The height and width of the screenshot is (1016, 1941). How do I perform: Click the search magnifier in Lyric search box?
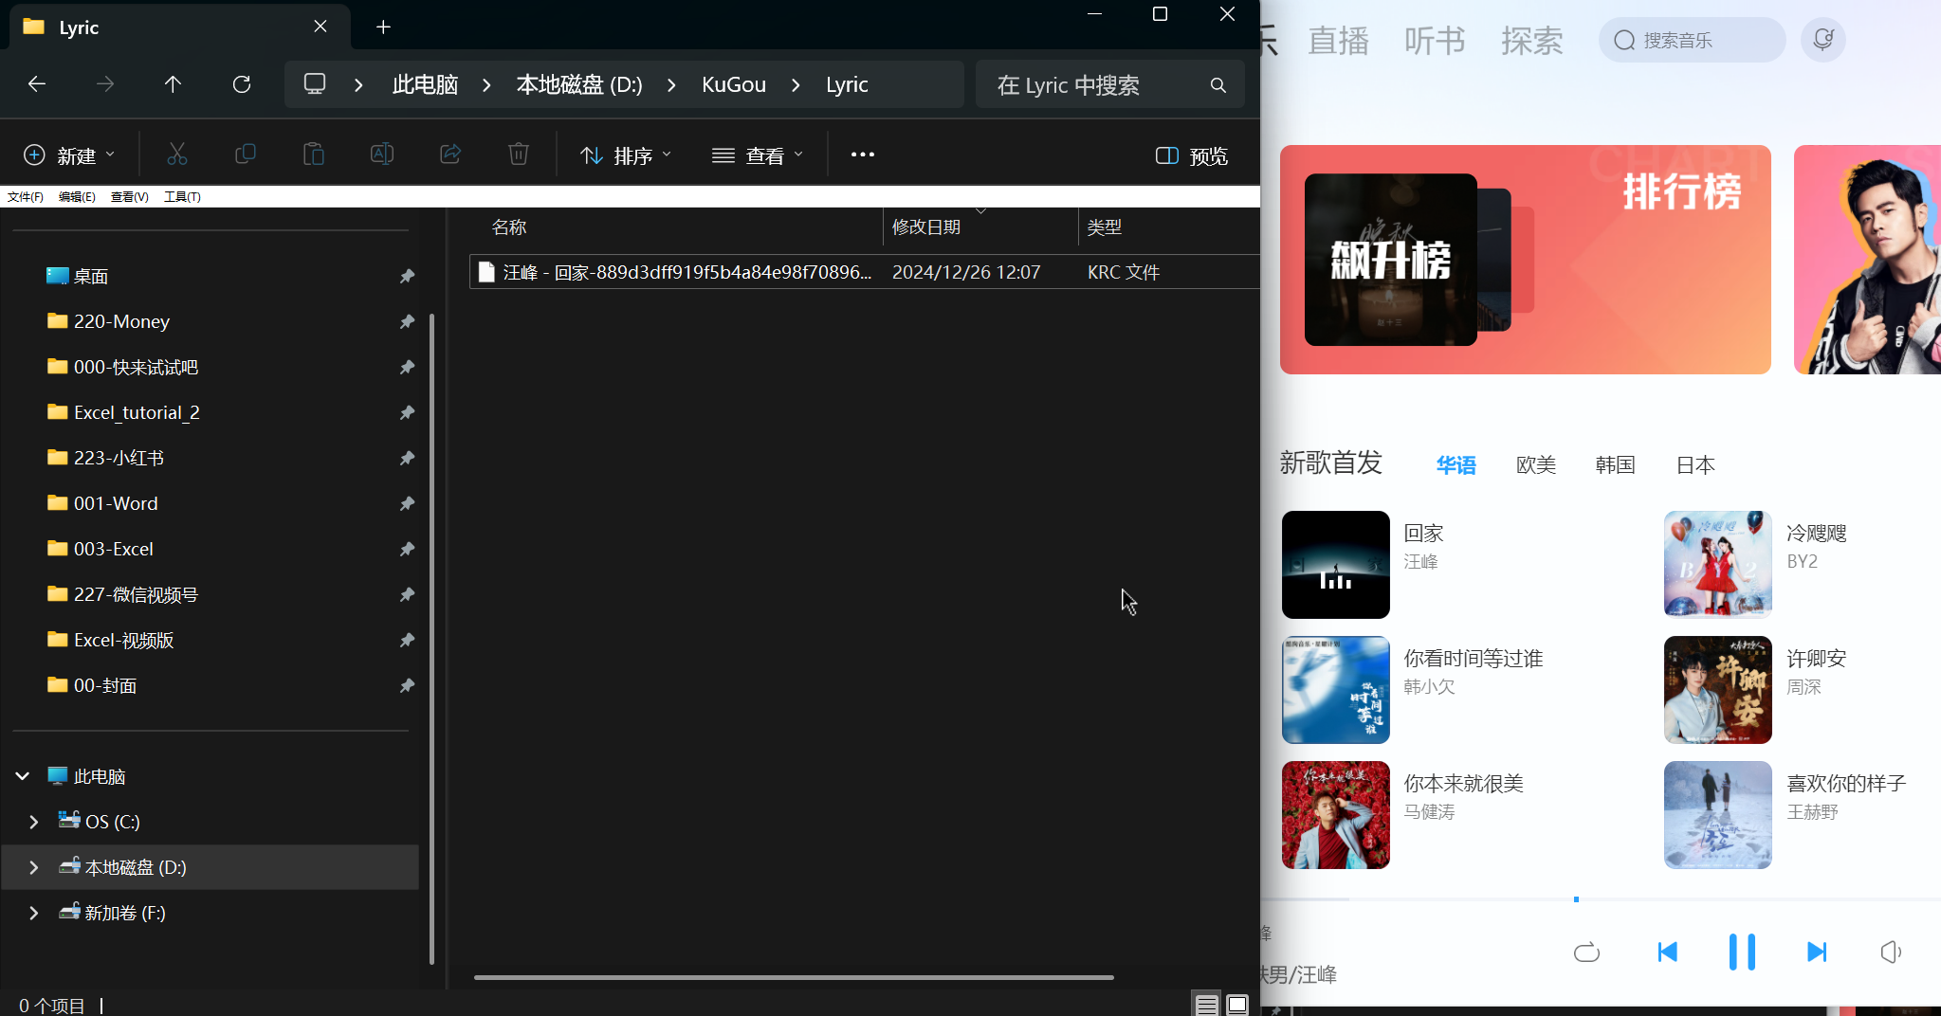click(1218, 85)
